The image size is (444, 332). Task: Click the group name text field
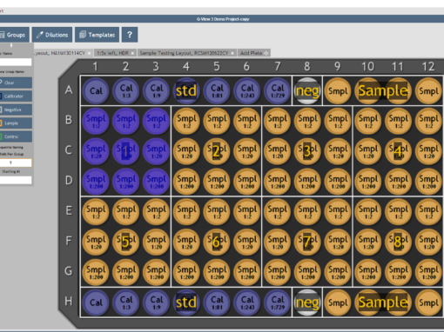pos(16,62)
